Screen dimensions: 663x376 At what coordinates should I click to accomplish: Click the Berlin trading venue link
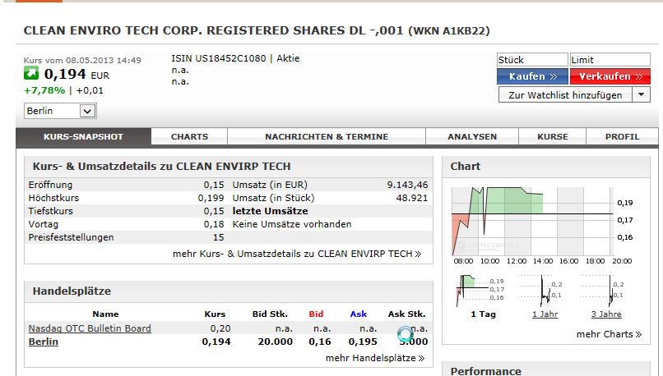[x=44, y=342]
